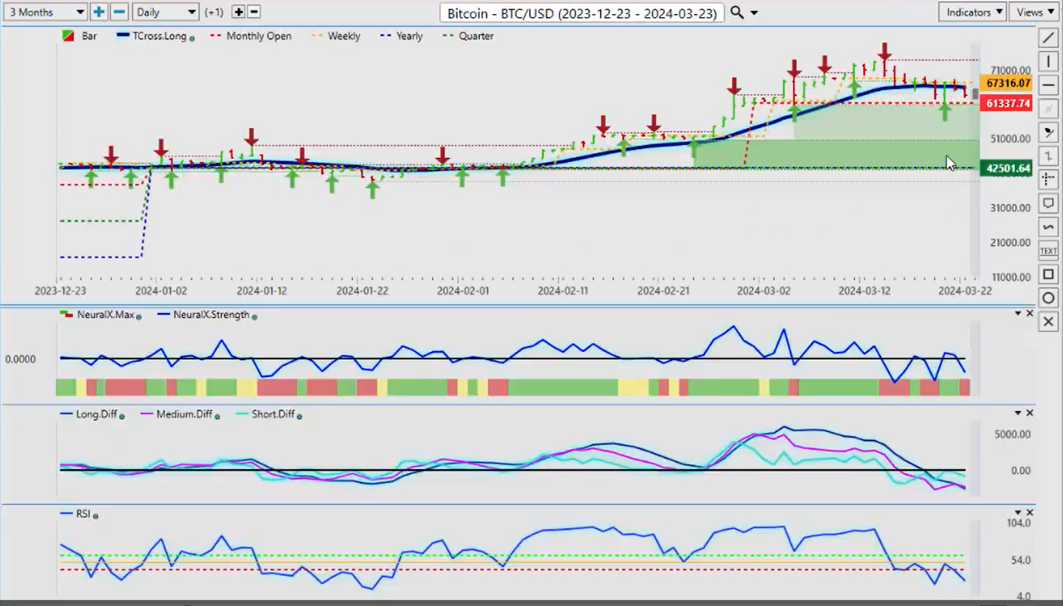Click the orange 67316.07 price tag
This screenshot has width=1063, height=606.
pyautogui.click(x=1007, y=83)
